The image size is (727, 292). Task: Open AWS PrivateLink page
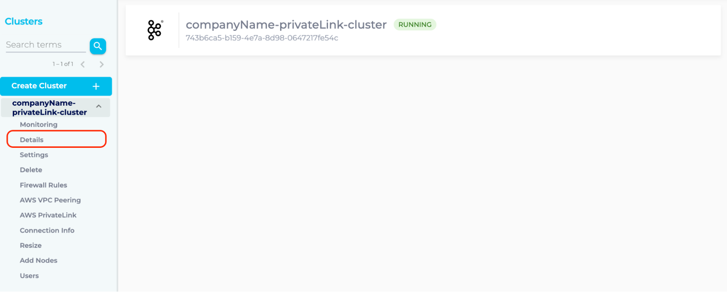pyautogui.click(x=48, y=215)
